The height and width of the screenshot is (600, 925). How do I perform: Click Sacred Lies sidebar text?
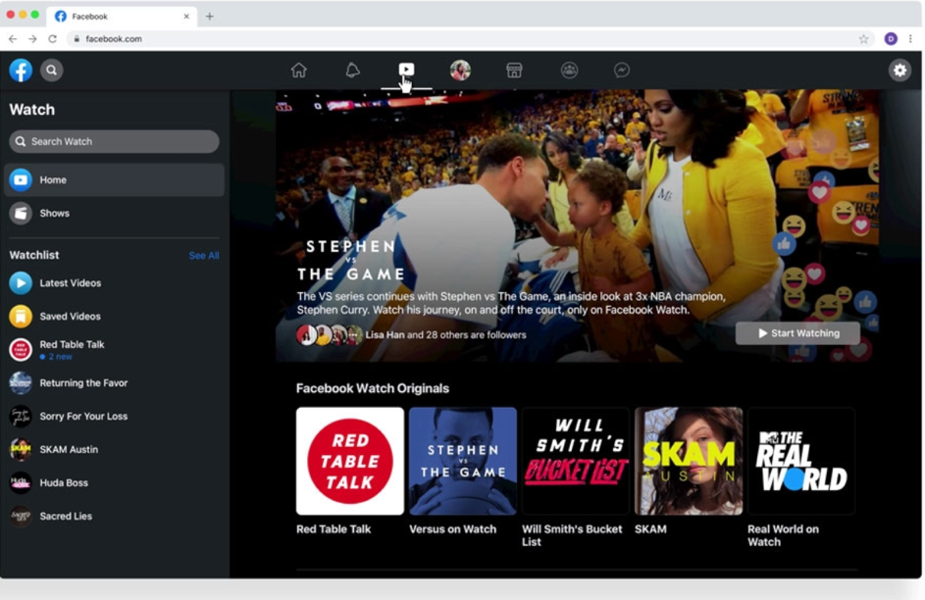(x=66, y=516)
